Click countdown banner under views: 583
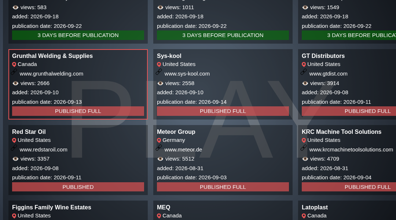The height and width of the screenshot is (220, 396). (78, 35)
